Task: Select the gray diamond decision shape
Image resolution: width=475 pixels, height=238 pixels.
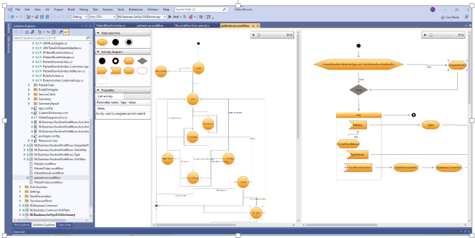Action: (142, 61)
